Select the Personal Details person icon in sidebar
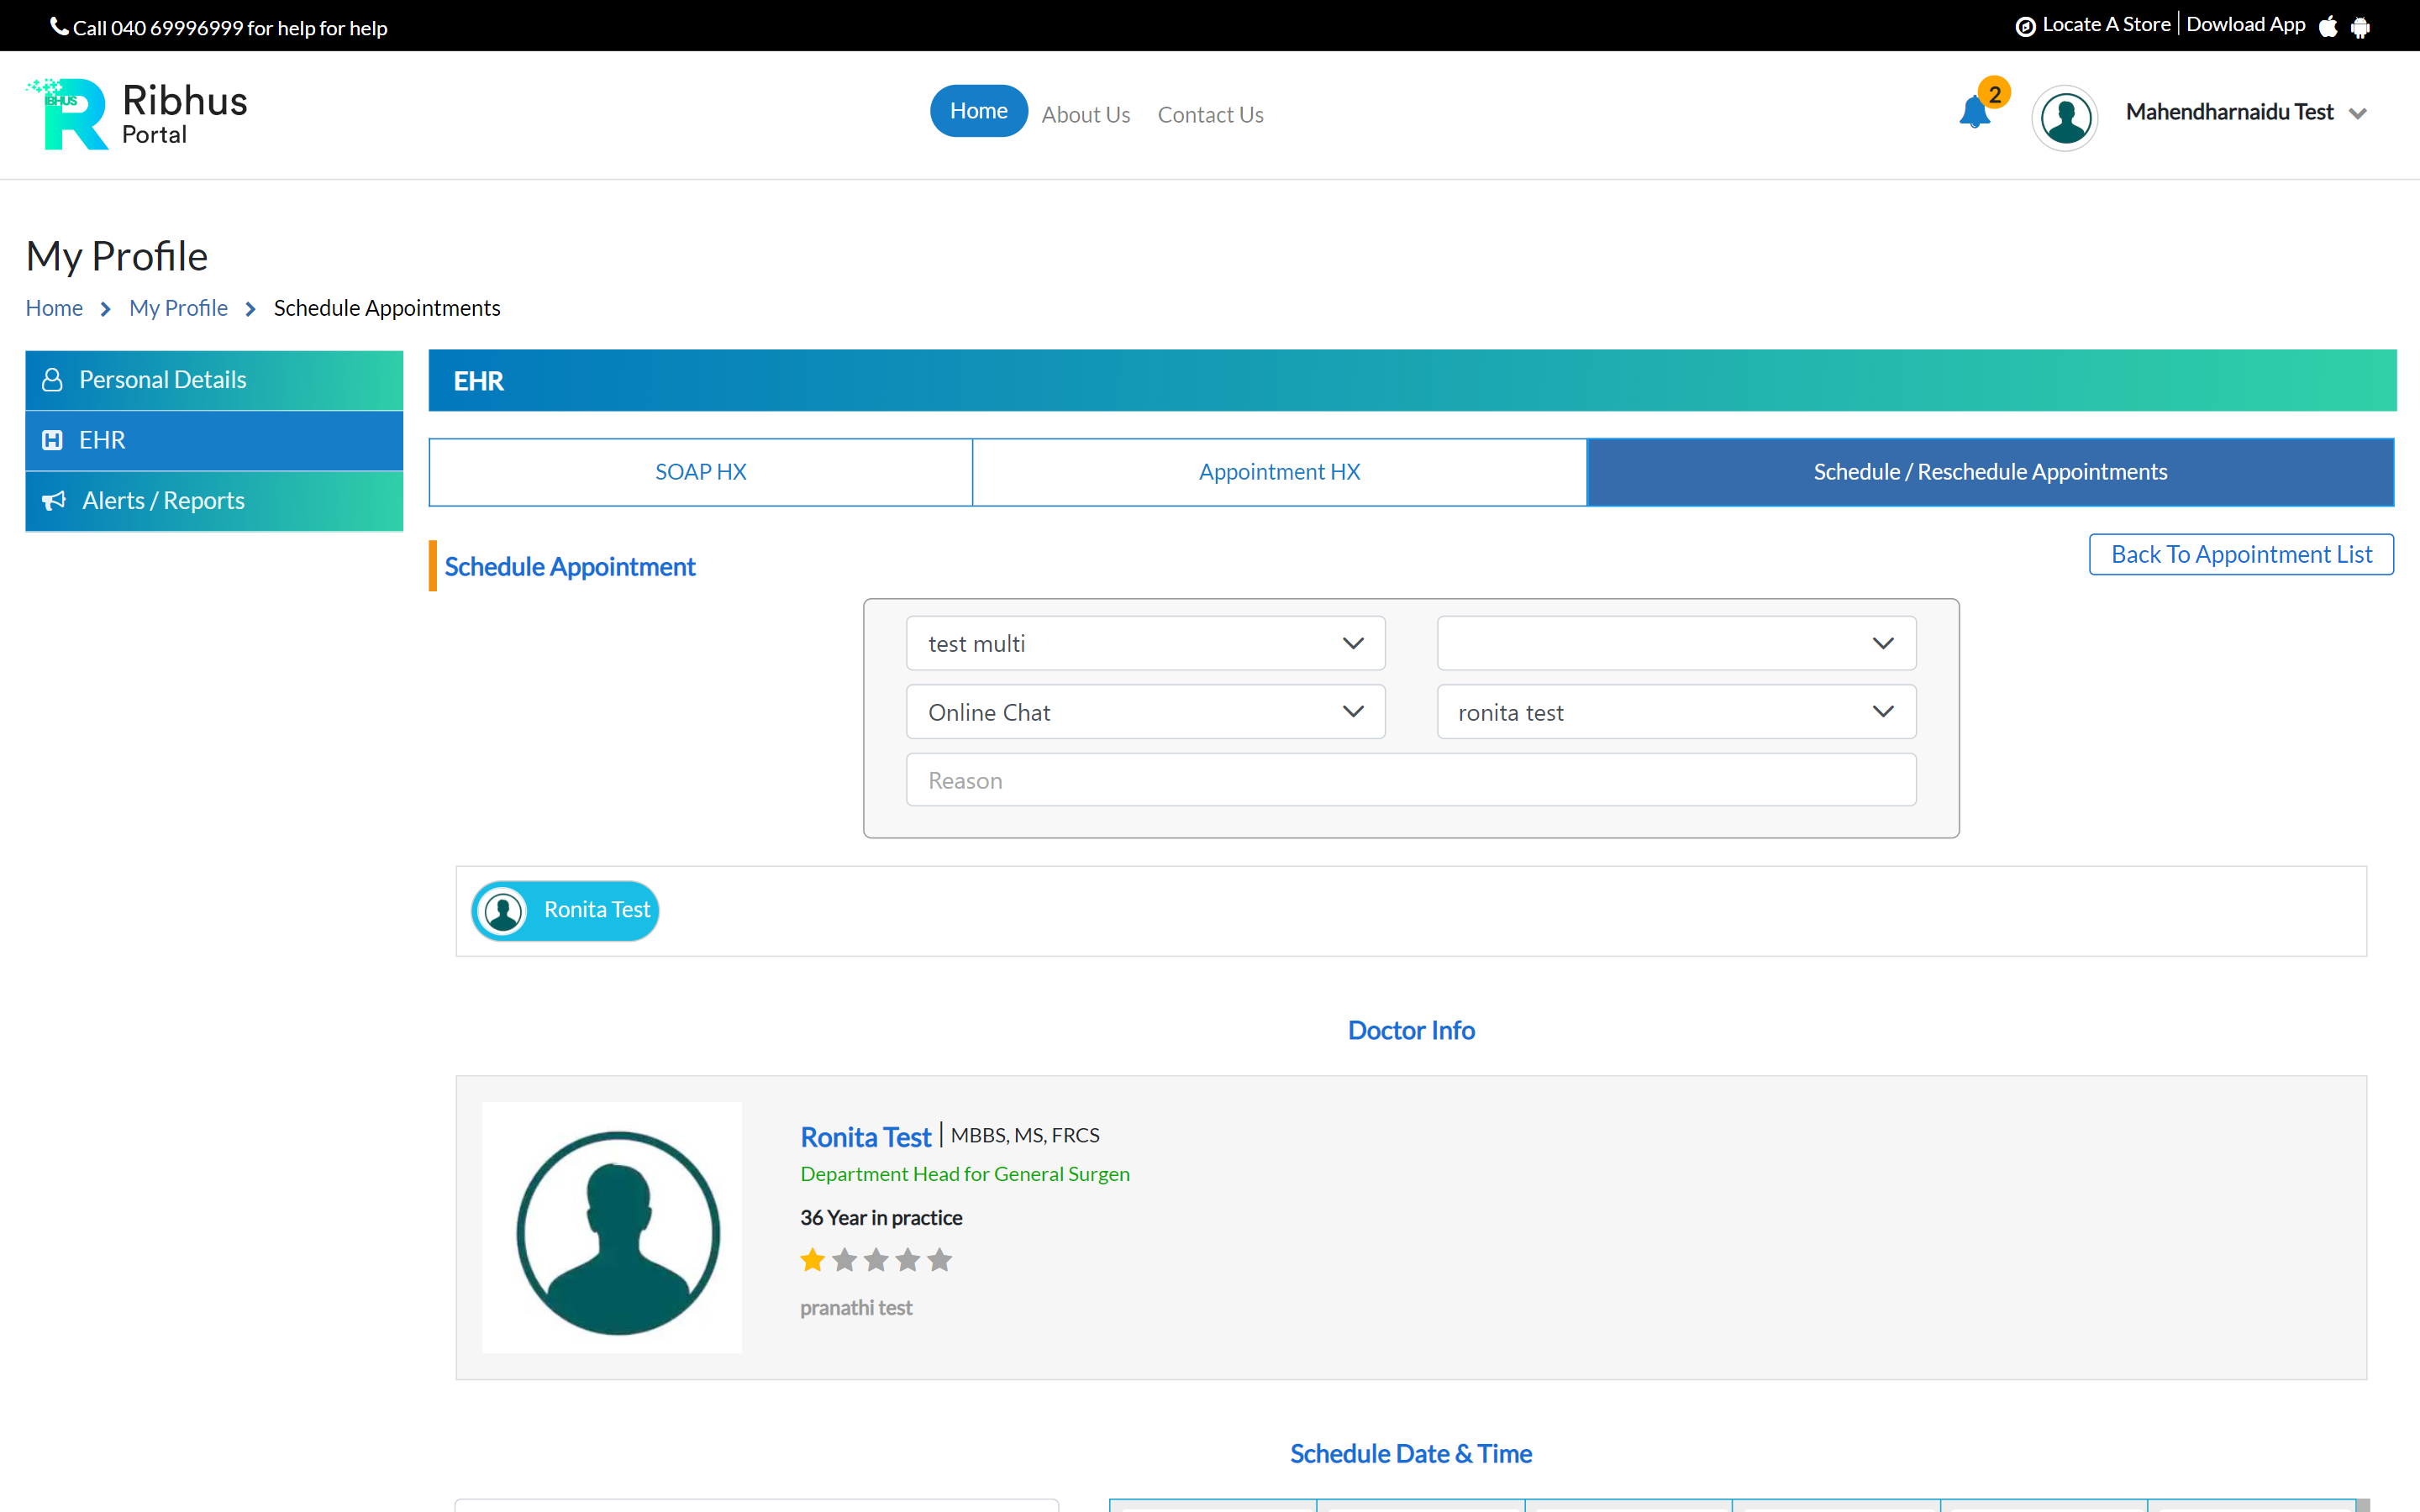Viewport: 2420px width, 1512px height. [x=53, y=379]
